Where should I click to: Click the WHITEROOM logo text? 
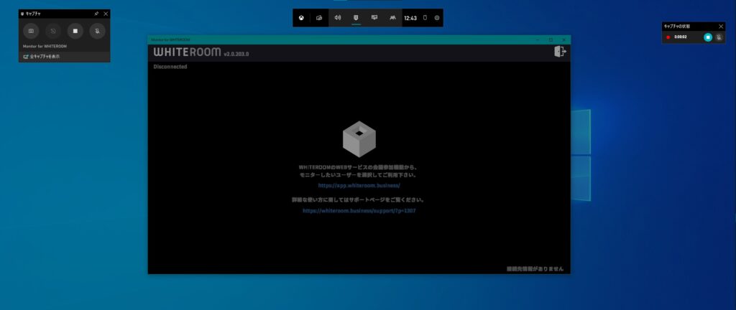pyautogui.click(x=187, y=52)
